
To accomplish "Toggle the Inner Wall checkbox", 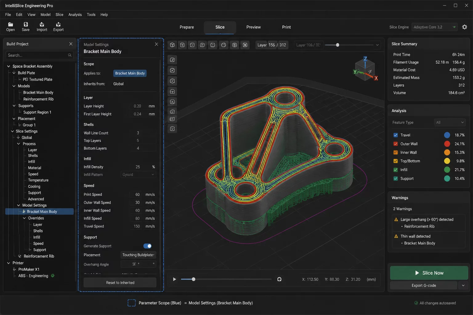I will click(396, 152).
